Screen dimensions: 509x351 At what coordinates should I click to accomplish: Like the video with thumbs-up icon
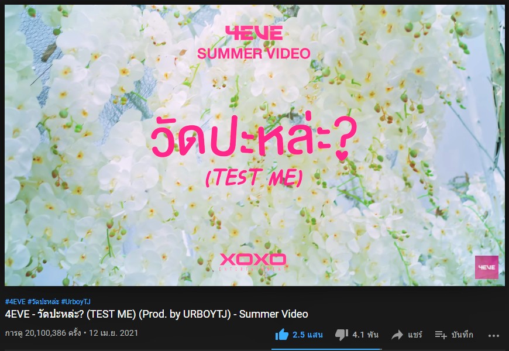tap(282, 335)
